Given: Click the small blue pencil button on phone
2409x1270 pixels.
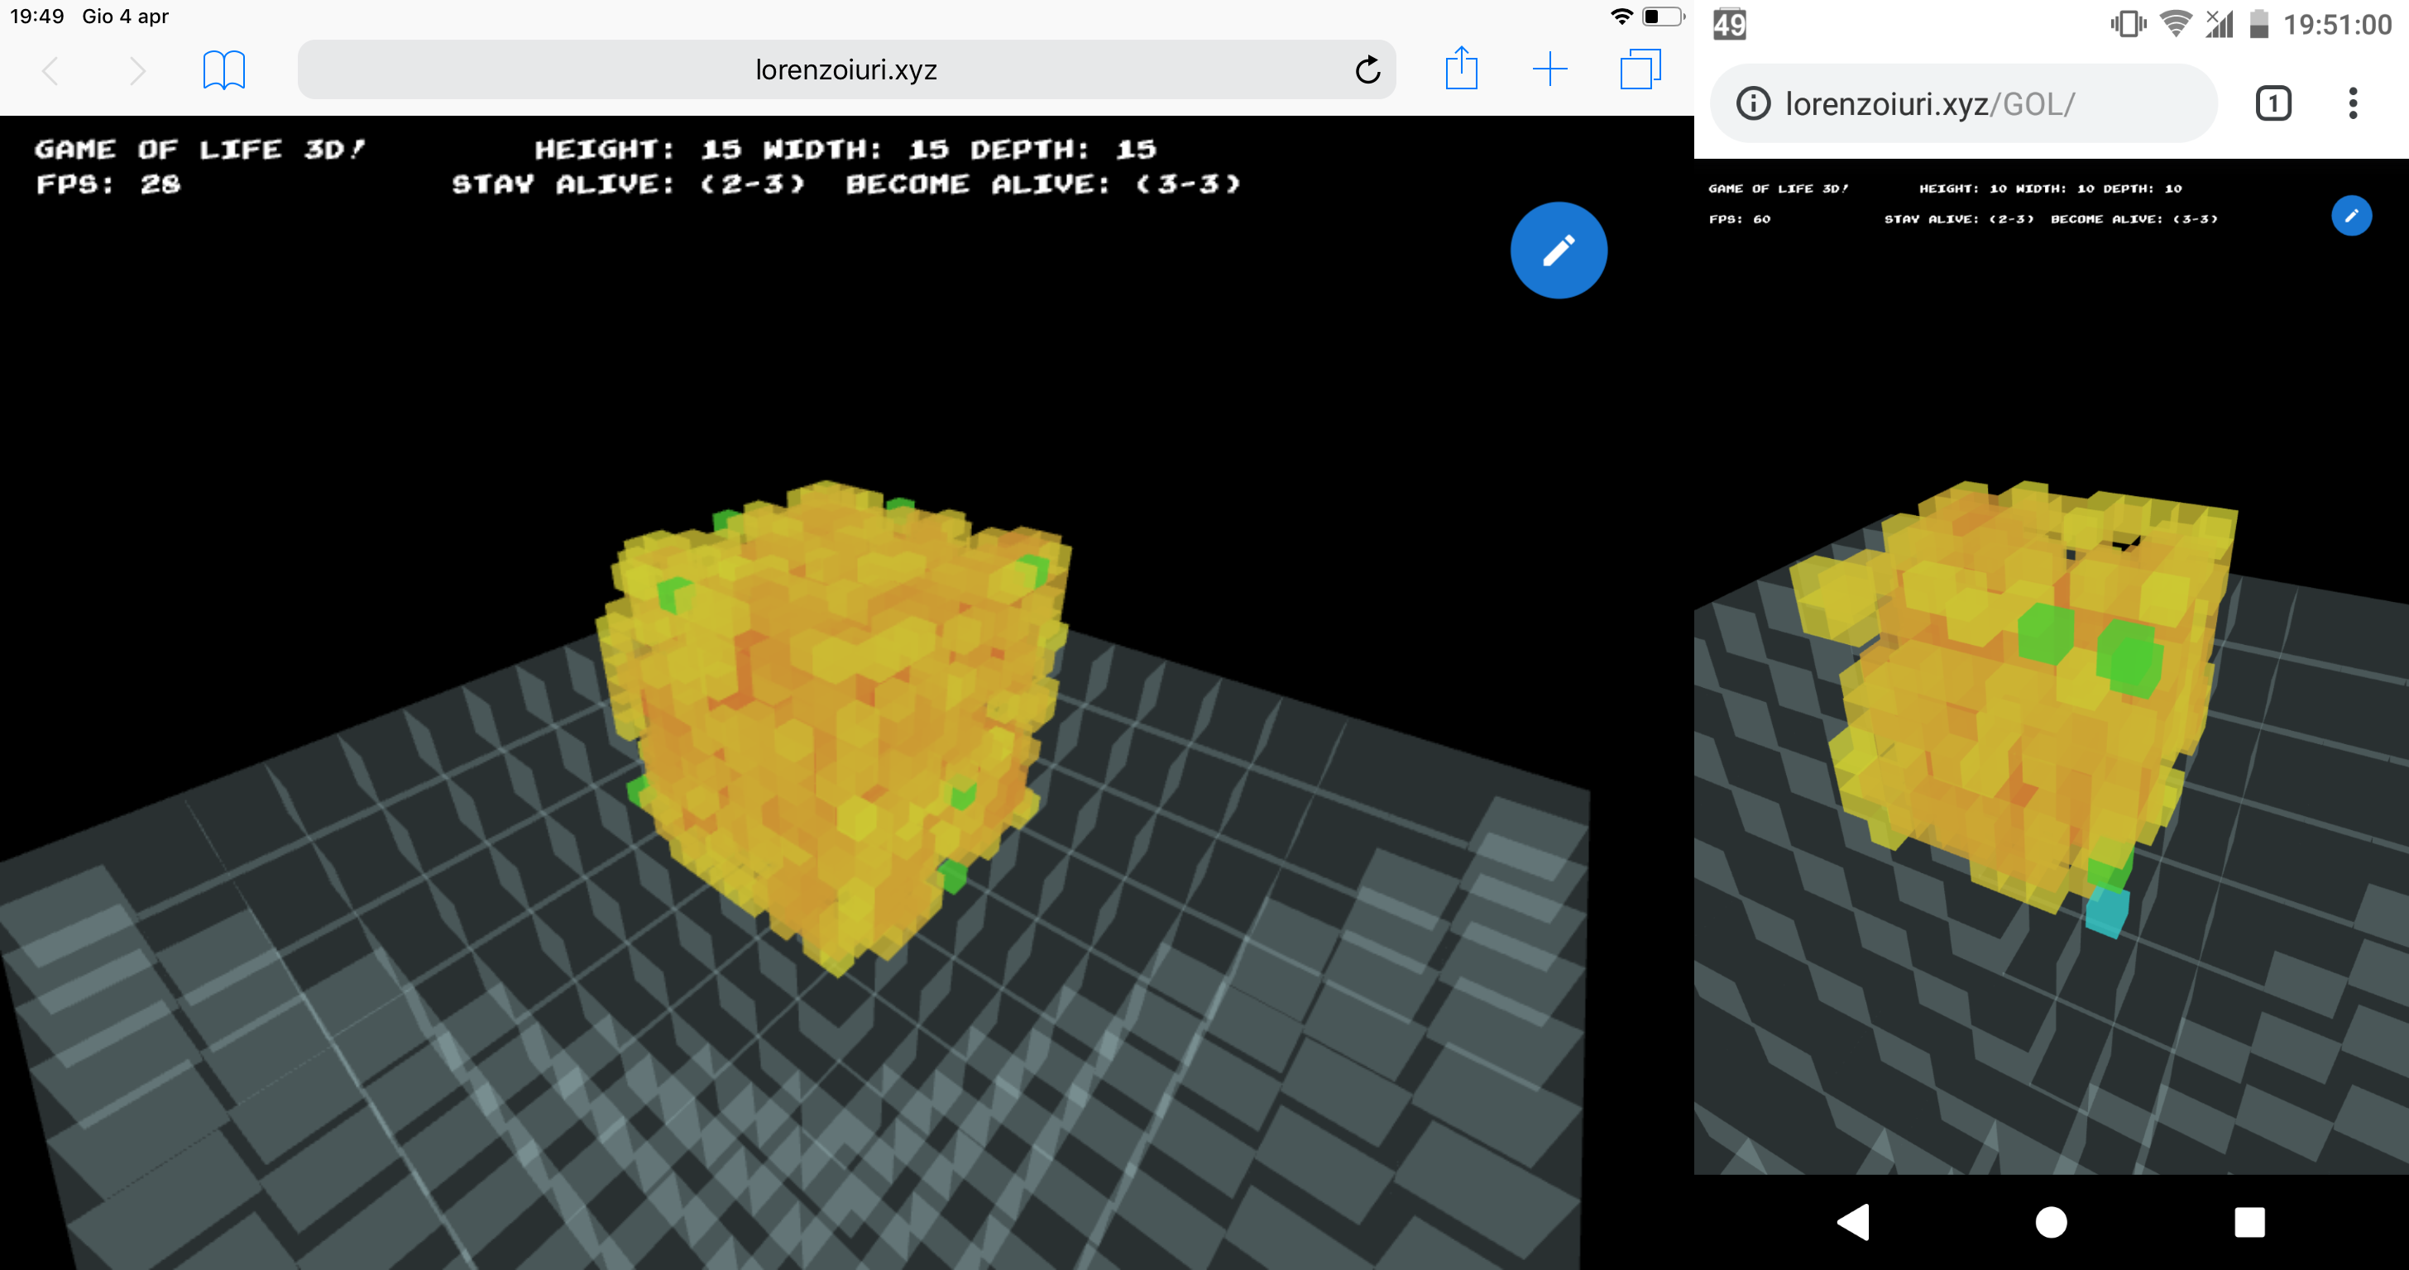Looking at the screenshot, I should coord(2351,216).
